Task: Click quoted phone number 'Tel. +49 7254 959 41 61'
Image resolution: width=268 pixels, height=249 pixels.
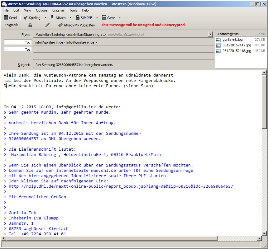Action: pos(37,234)
